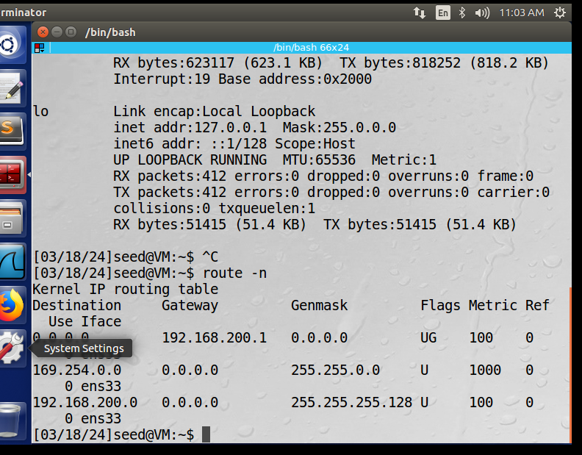
Task: Open the En keyboard input source menu
Action: (442, 12)
